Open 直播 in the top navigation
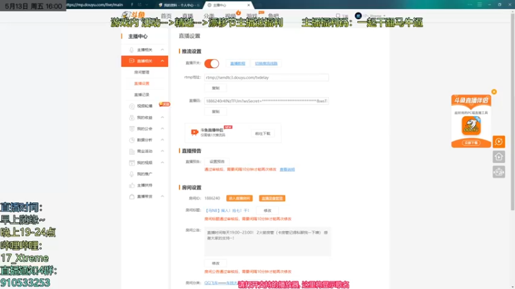The image size is (515, 289). (x=187, y=15)
